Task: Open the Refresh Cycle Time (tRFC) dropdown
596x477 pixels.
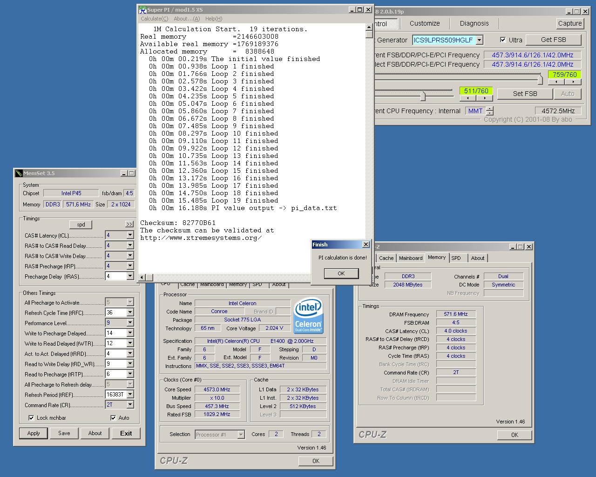Action: (x=130, y=313)
